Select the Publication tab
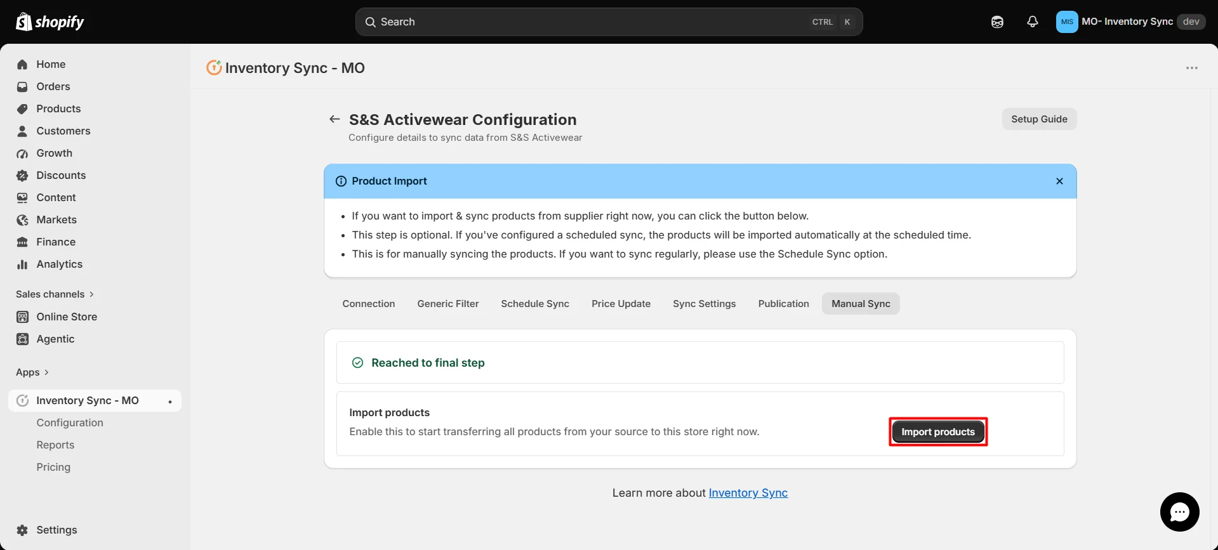Image resolution: width=1218 pixels, height=550 pixels. pyautogui.click(x=784, y=304)
